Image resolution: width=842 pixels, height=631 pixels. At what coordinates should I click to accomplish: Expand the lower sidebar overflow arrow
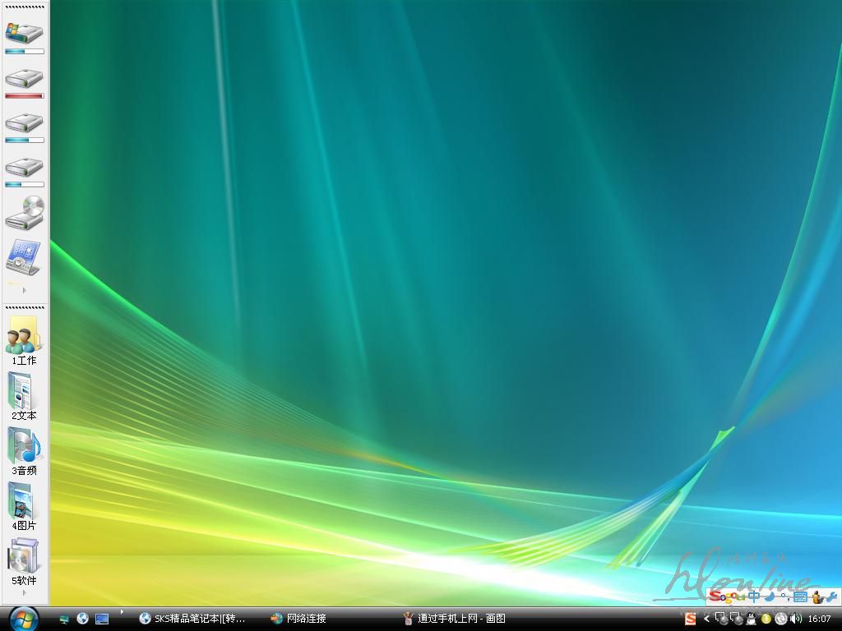point(24,592)
